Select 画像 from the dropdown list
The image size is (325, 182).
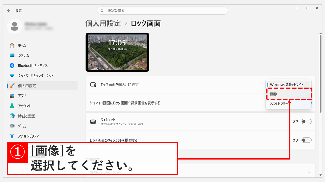289,94
